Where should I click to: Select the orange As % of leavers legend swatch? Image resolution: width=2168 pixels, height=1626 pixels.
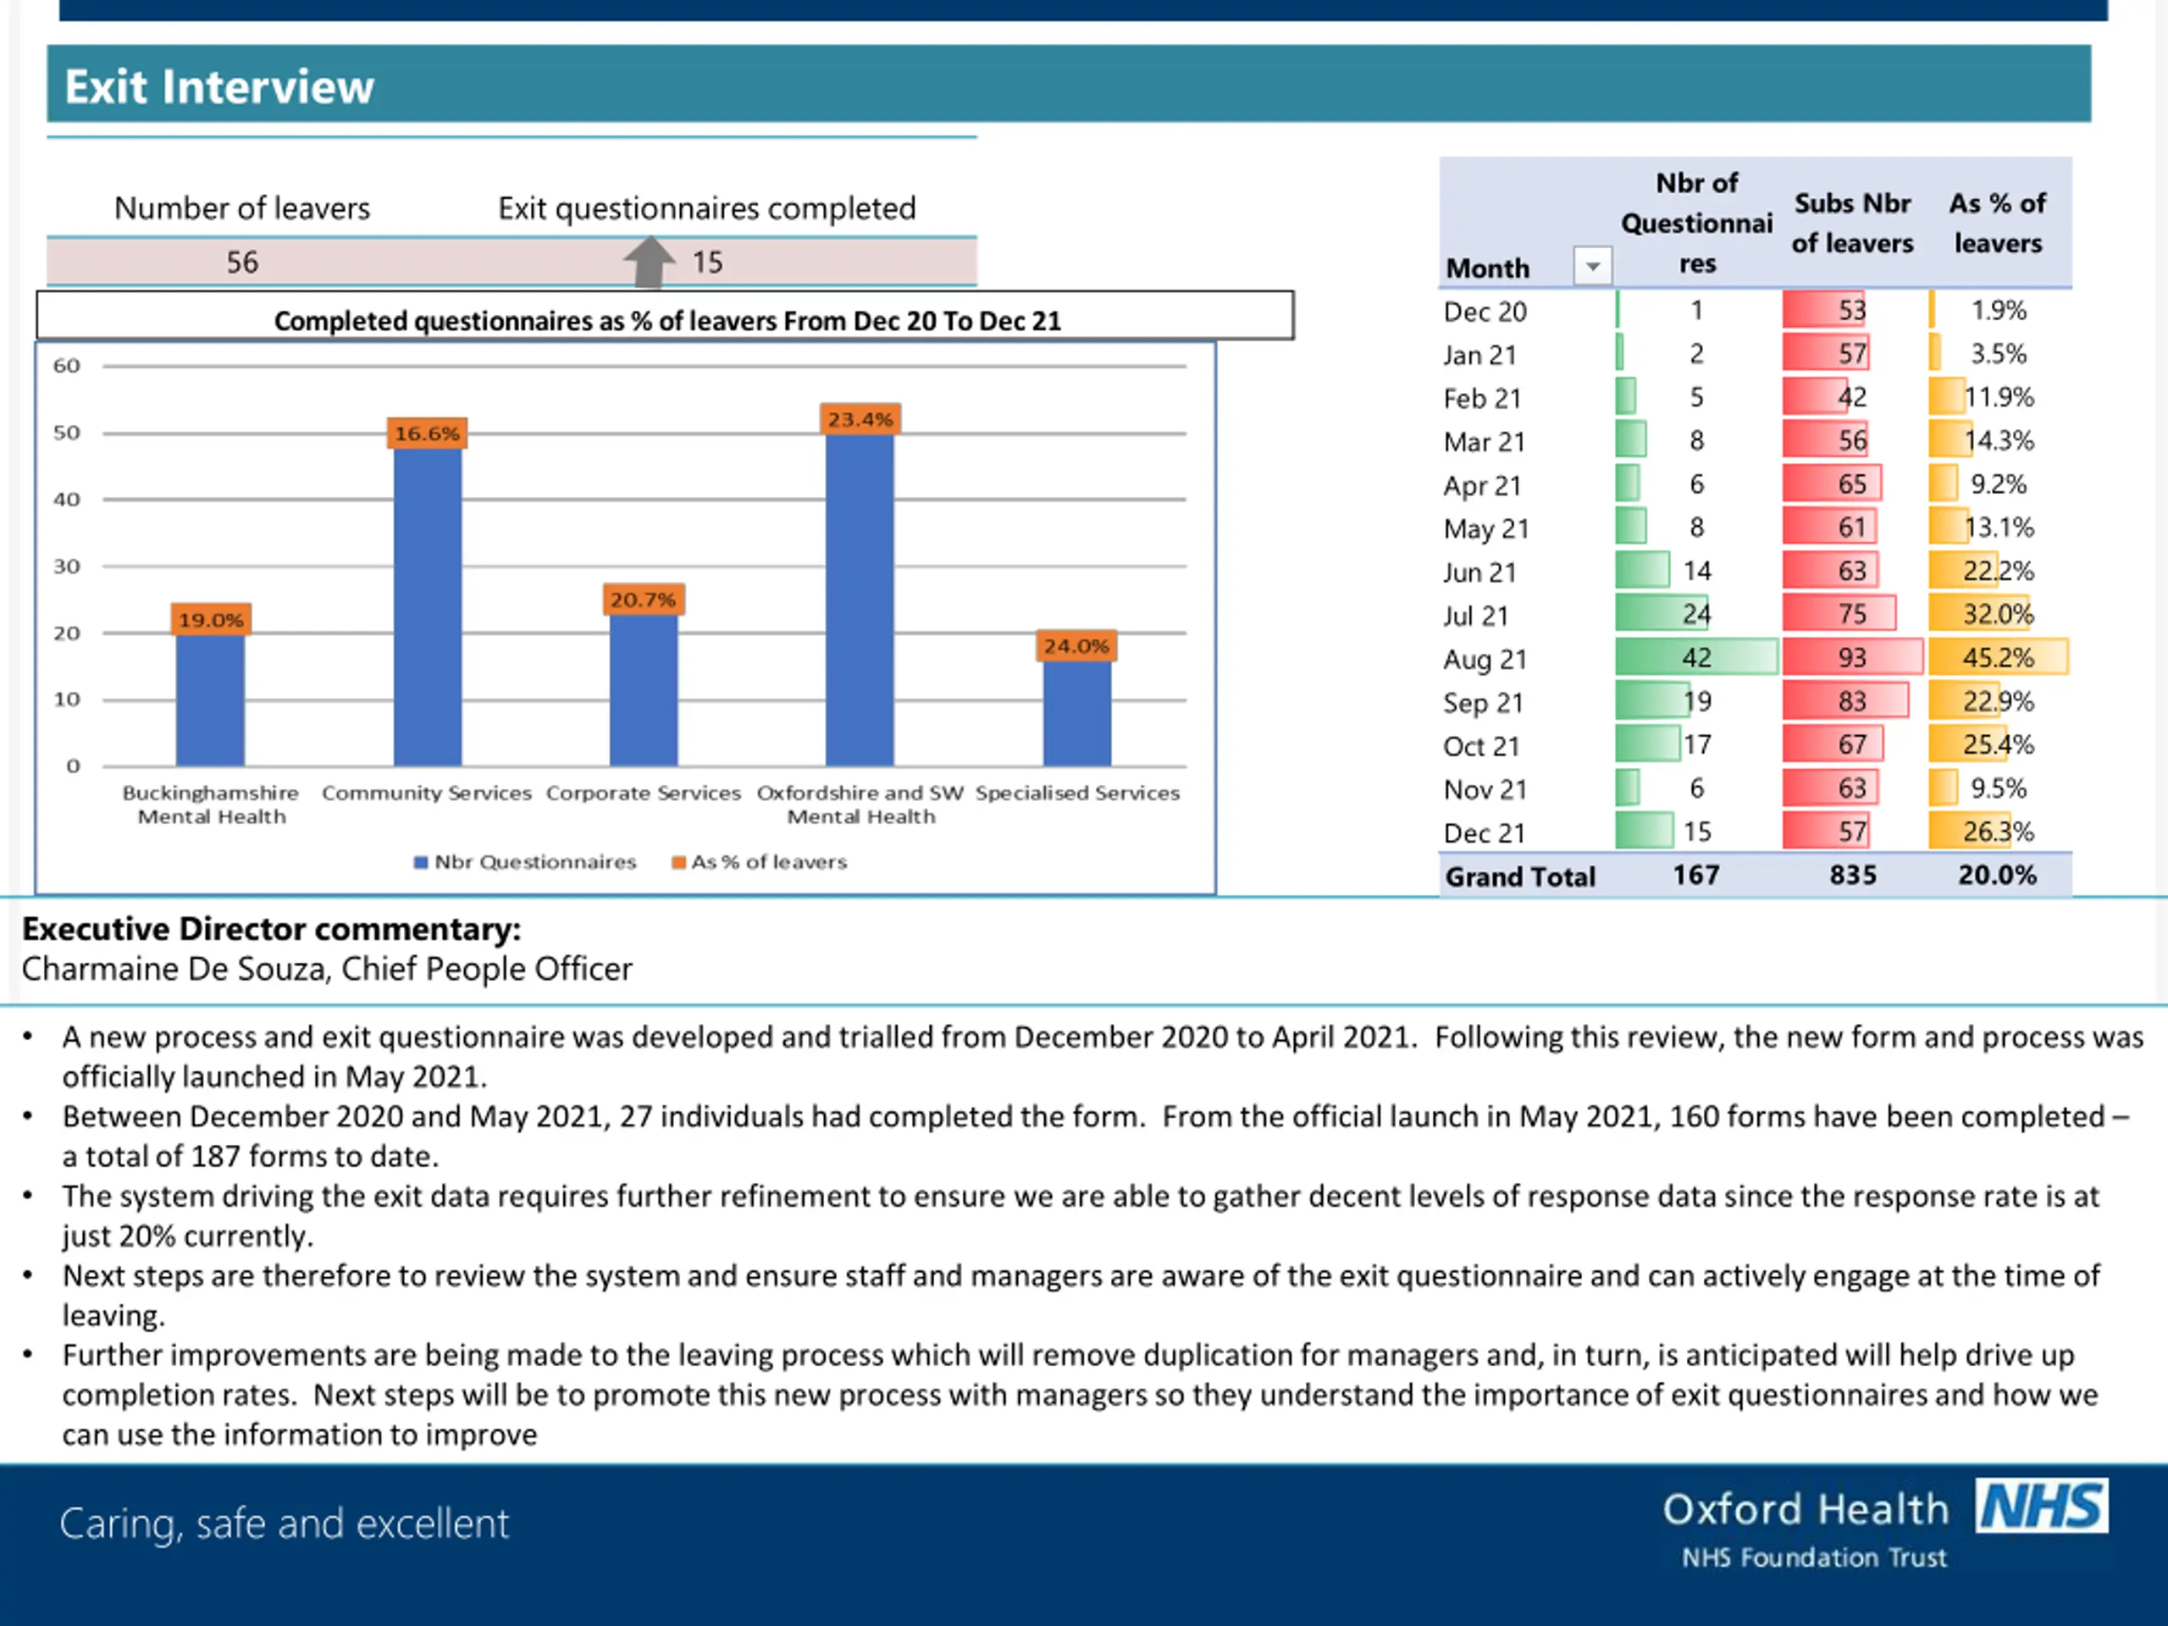[677, 862]
